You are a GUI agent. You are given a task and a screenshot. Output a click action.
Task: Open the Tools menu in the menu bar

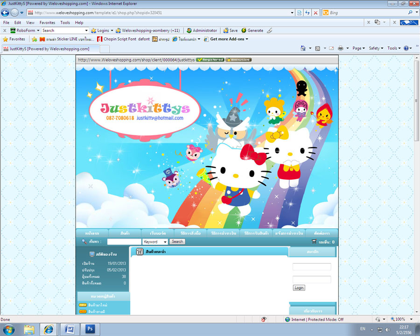(65, 22)
